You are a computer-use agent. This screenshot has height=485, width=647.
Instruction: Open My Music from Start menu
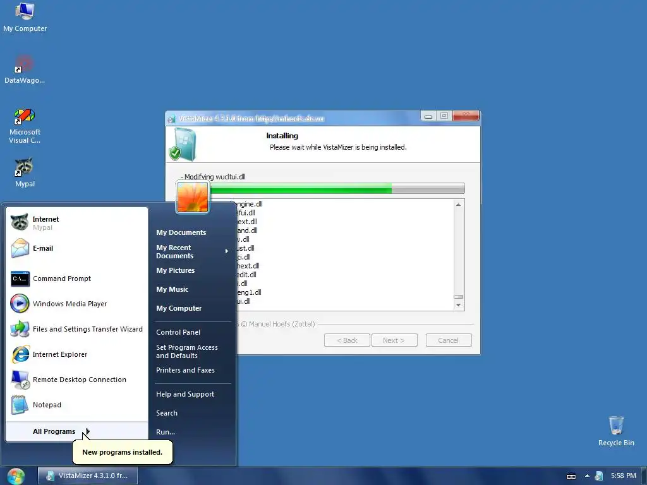point(172,289)
